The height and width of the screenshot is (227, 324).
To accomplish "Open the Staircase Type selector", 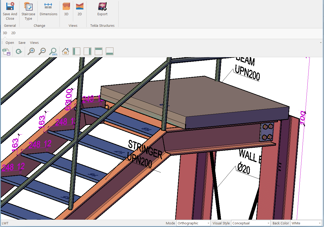I will [x=28, y=11].
